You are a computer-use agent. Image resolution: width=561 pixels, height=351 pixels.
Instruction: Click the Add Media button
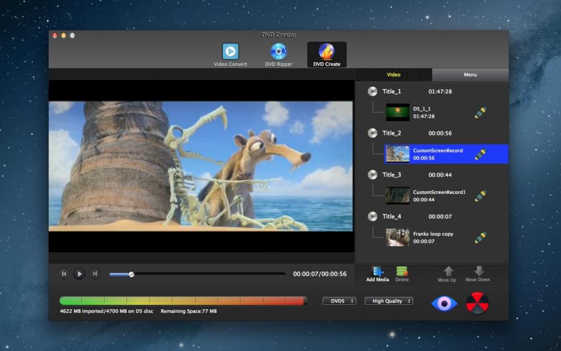click(x=378, y=274)
